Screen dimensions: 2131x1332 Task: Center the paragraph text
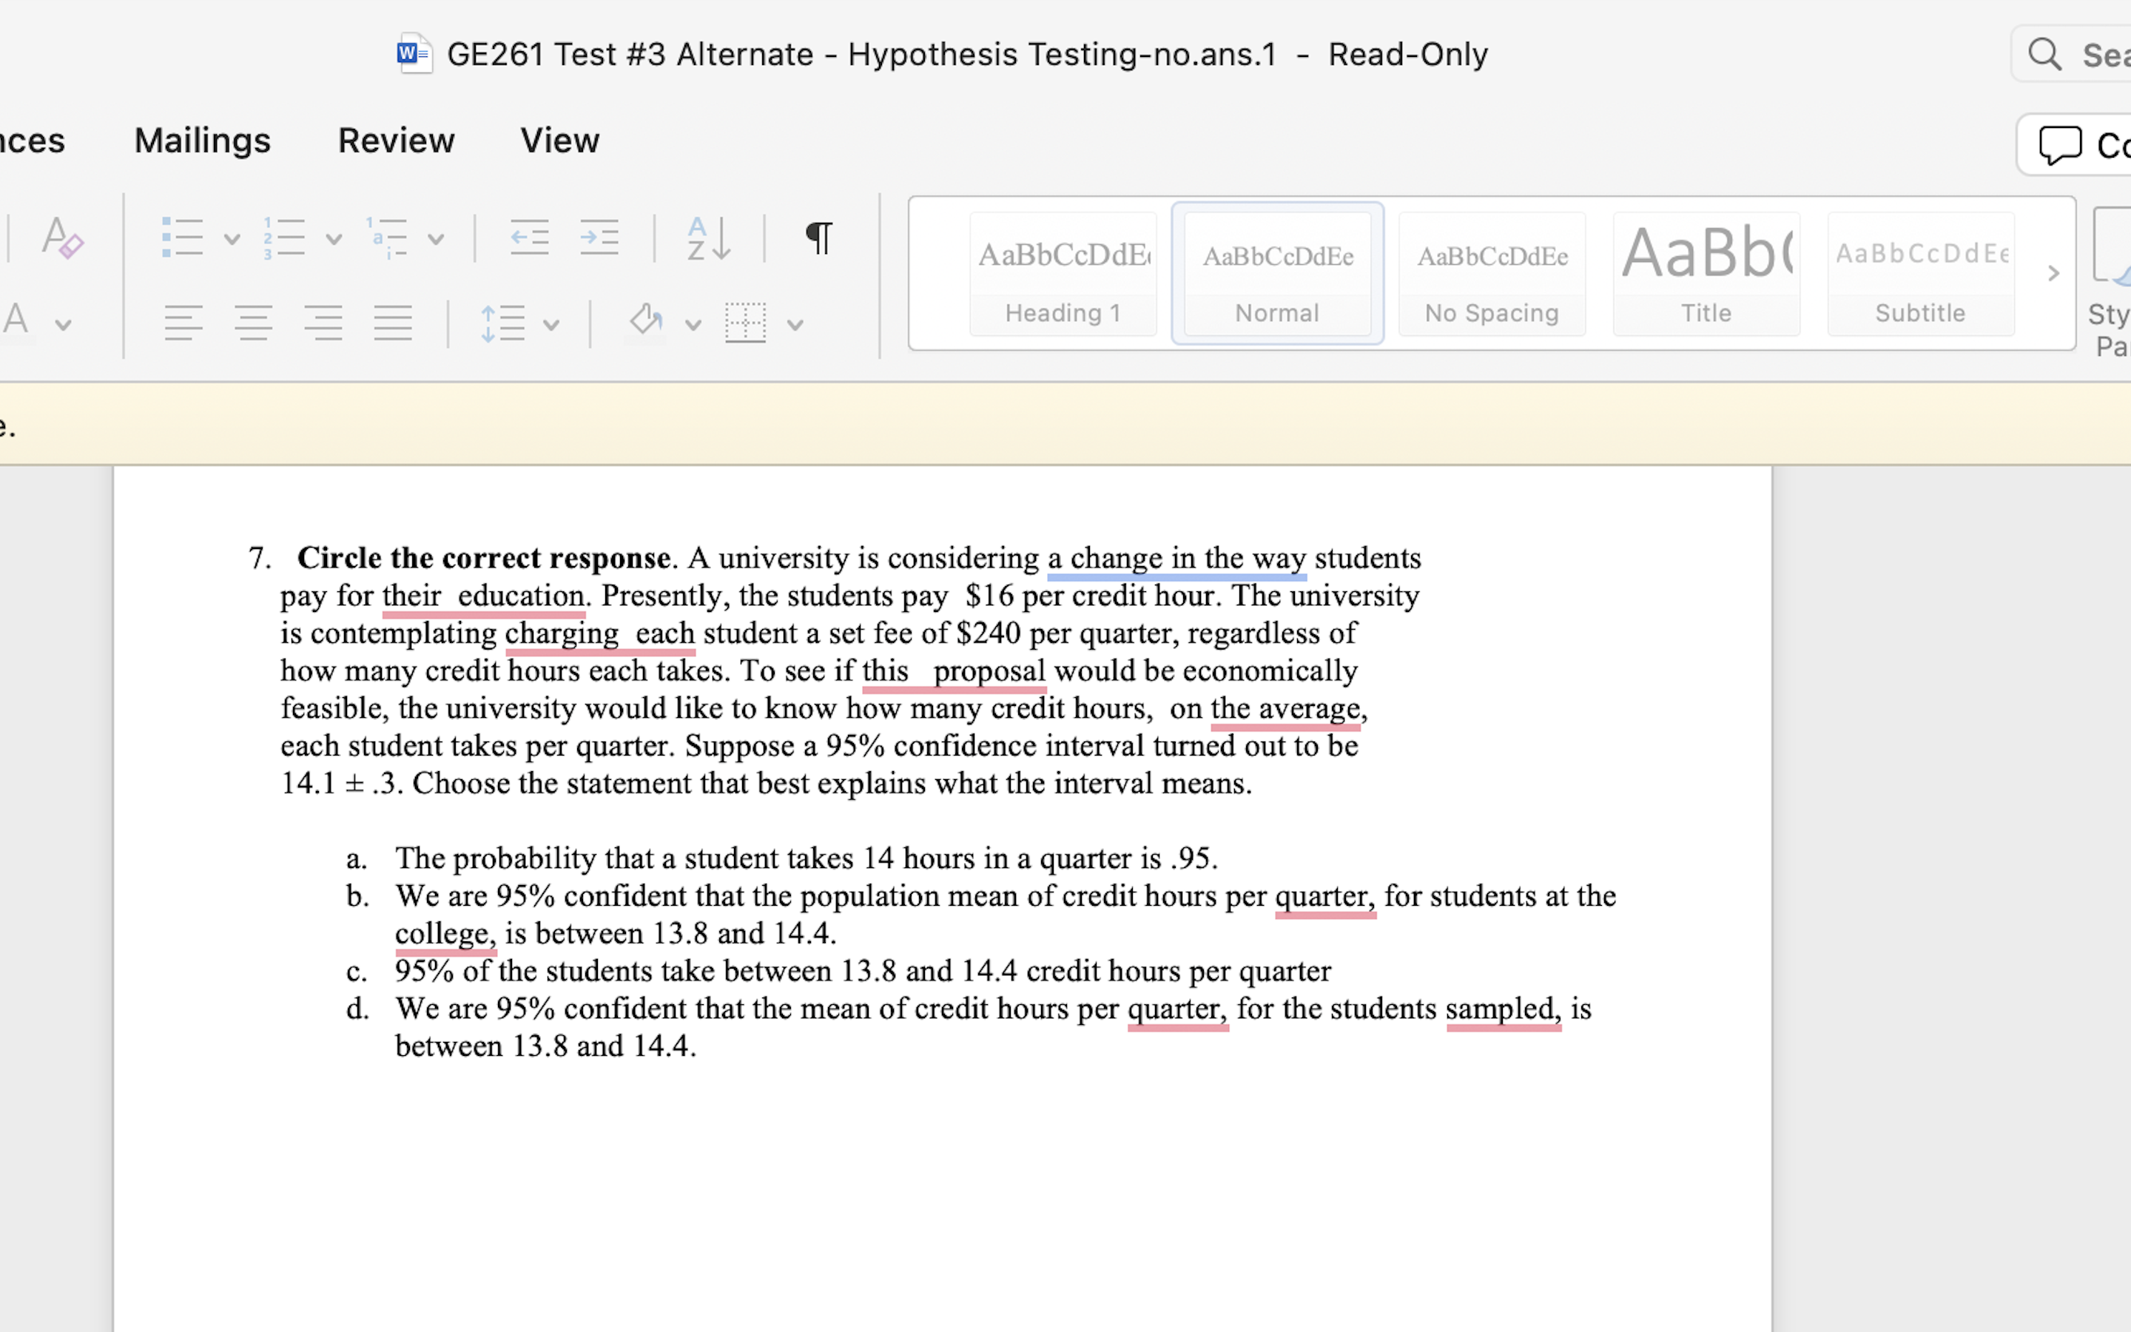point(254,323)
